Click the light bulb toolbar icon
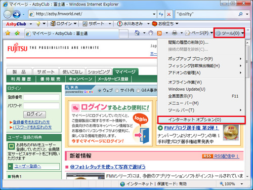The image size is (253, 190). 38,24
